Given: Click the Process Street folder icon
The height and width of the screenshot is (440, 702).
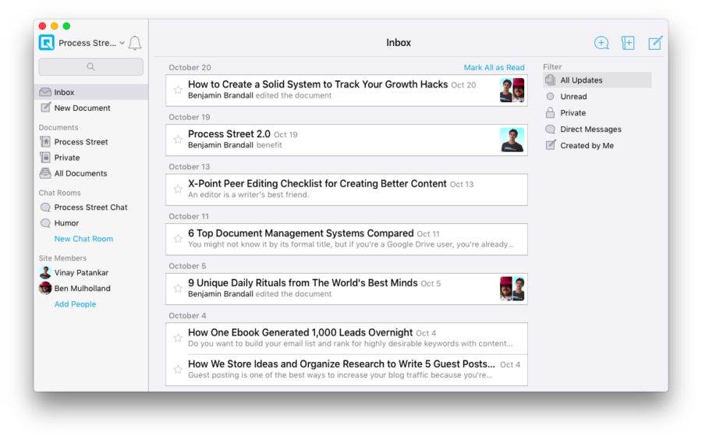Looking at the screenshot, I should pyautogui.click(x=45, y=141).
